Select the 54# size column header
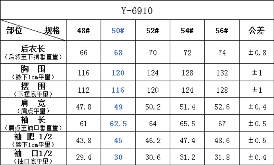This screenshot has width=274, height=165. pyautogui.click(x=187, y=31)
